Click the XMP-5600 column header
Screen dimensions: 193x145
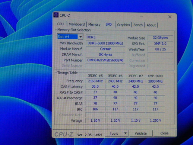point(155,76)
